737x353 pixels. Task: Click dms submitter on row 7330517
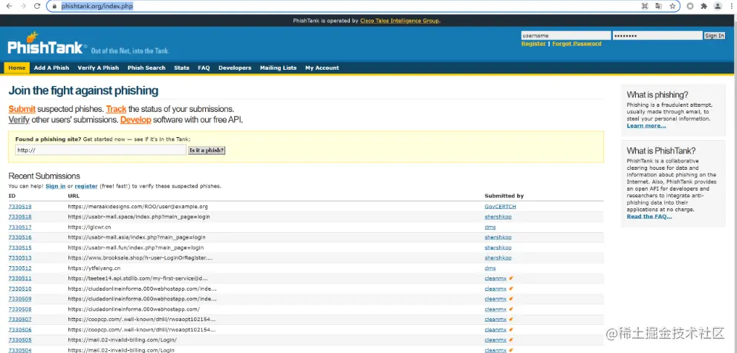point(490,227)
